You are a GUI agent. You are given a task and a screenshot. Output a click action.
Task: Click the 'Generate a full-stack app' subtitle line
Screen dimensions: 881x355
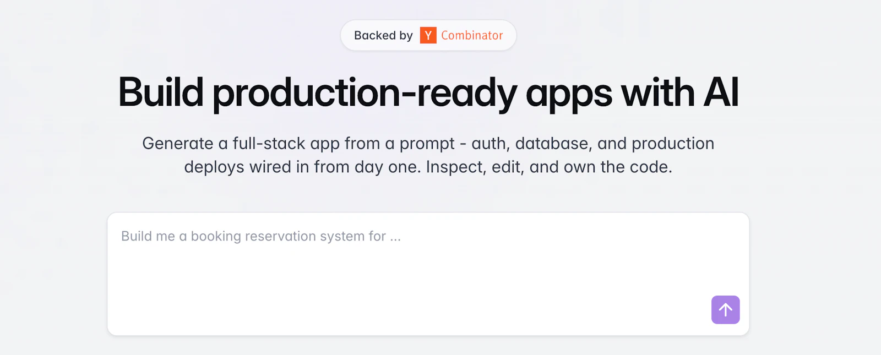pos(428,144)
